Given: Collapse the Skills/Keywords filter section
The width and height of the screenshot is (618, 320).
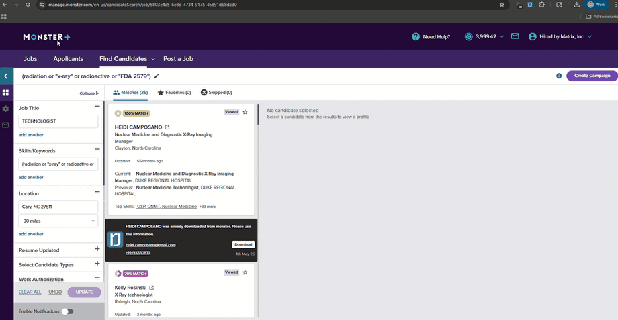Looking at the screenshot, I should coord(97,149).
